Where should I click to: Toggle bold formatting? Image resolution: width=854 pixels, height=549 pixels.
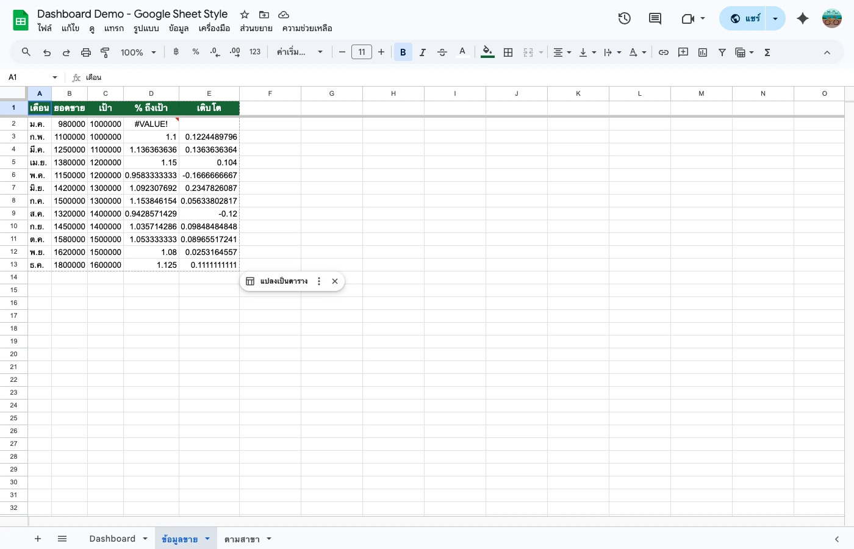403,52
